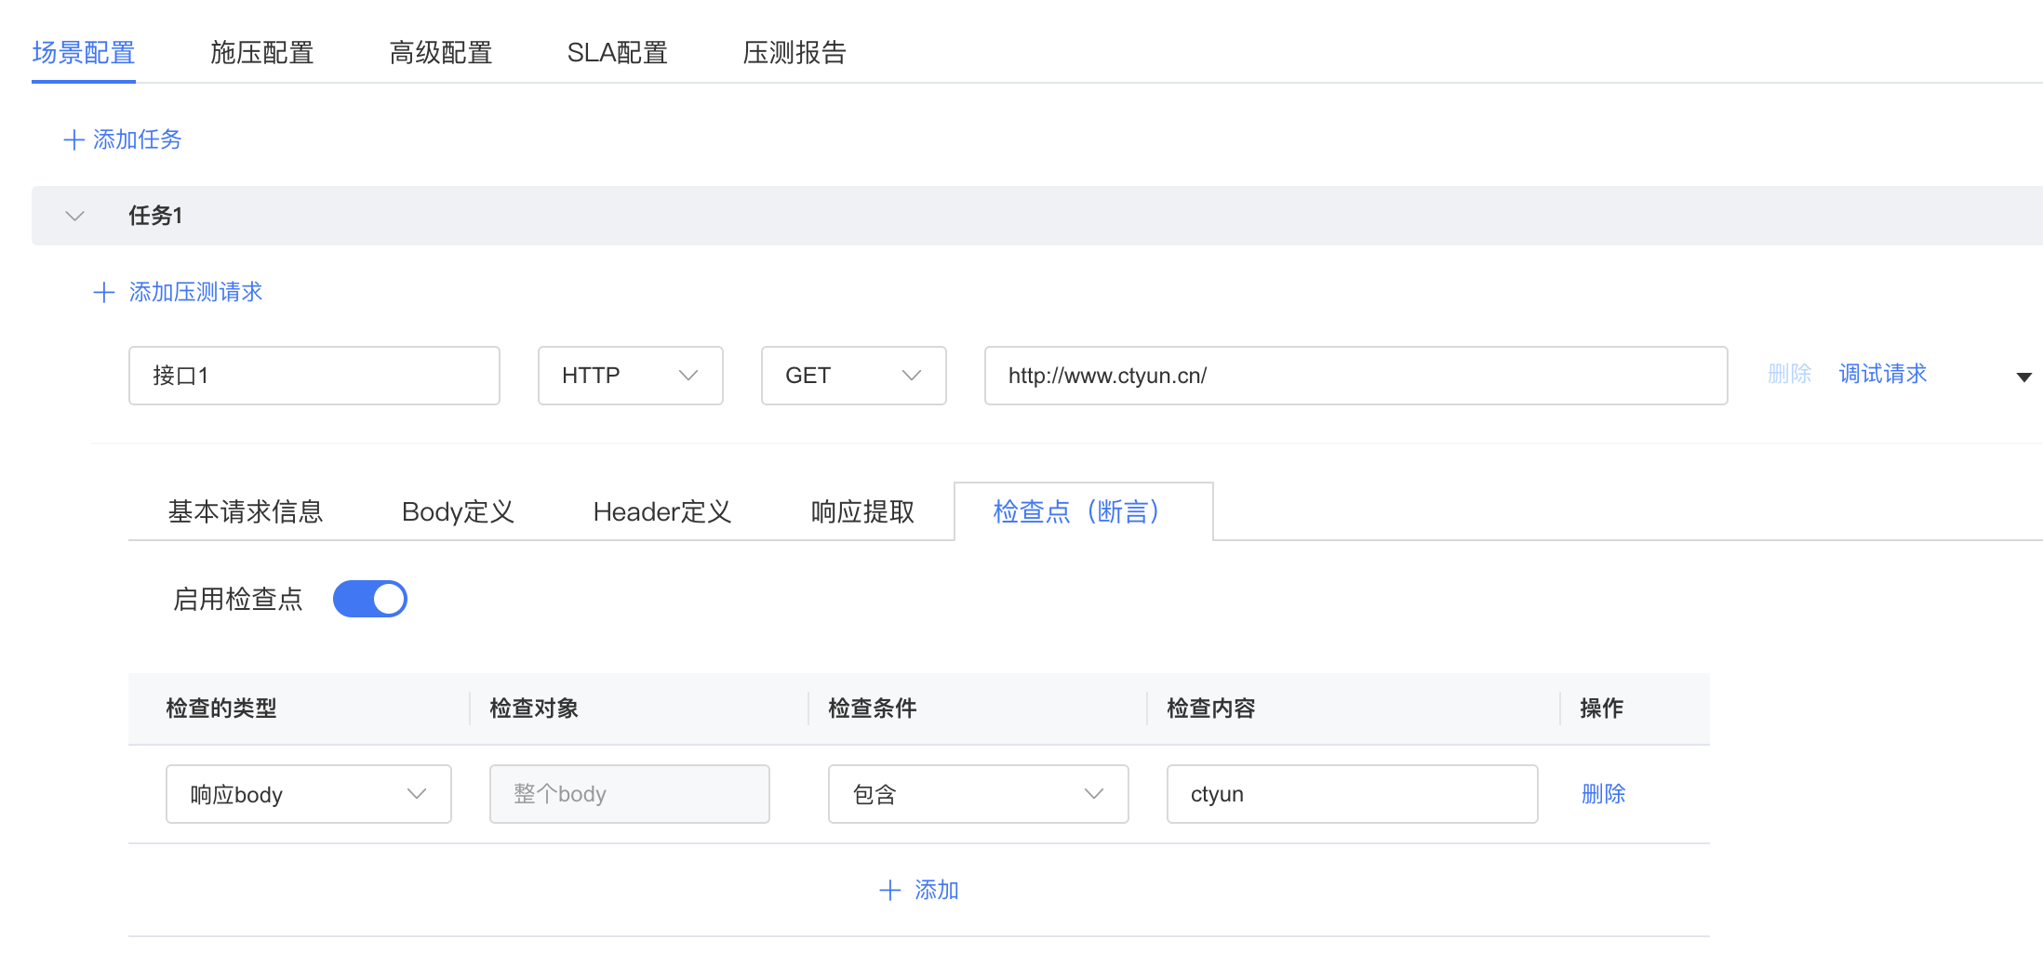The height and width of the screenshot is (980, 2043).
Task: Select the Header定义 sub-tab
Action: tap(661, 511)
